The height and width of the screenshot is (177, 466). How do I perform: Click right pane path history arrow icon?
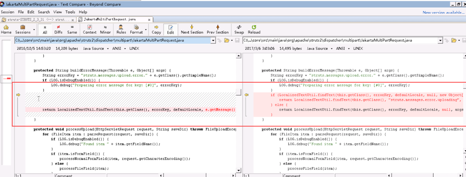click(x=447, y=40)
